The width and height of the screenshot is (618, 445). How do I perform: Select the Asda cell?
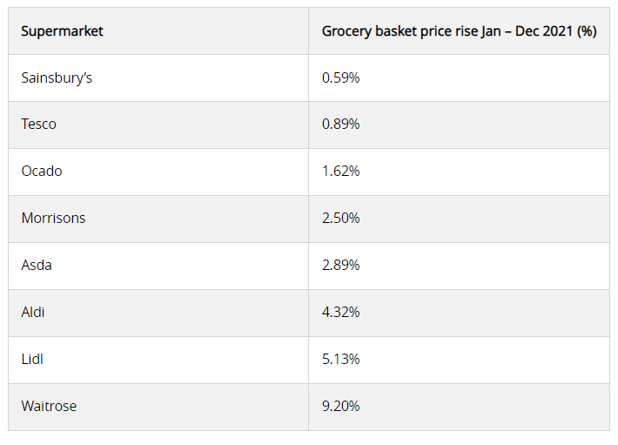[x=37, y=265]
